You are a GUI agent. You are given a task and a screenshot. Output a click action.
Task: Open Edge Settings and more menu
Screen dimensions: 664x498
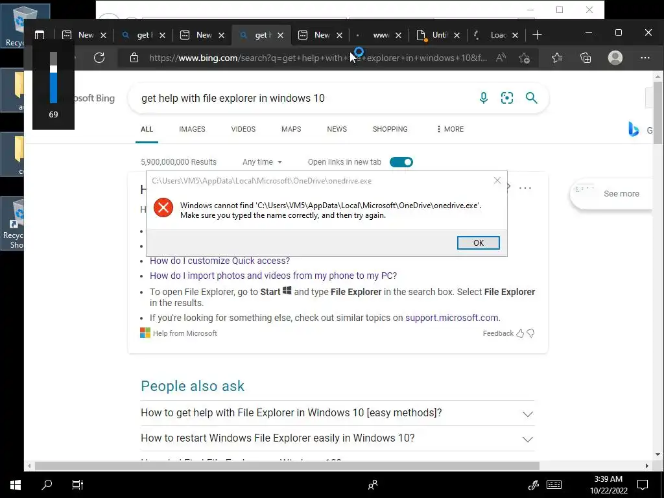point(645,58)
